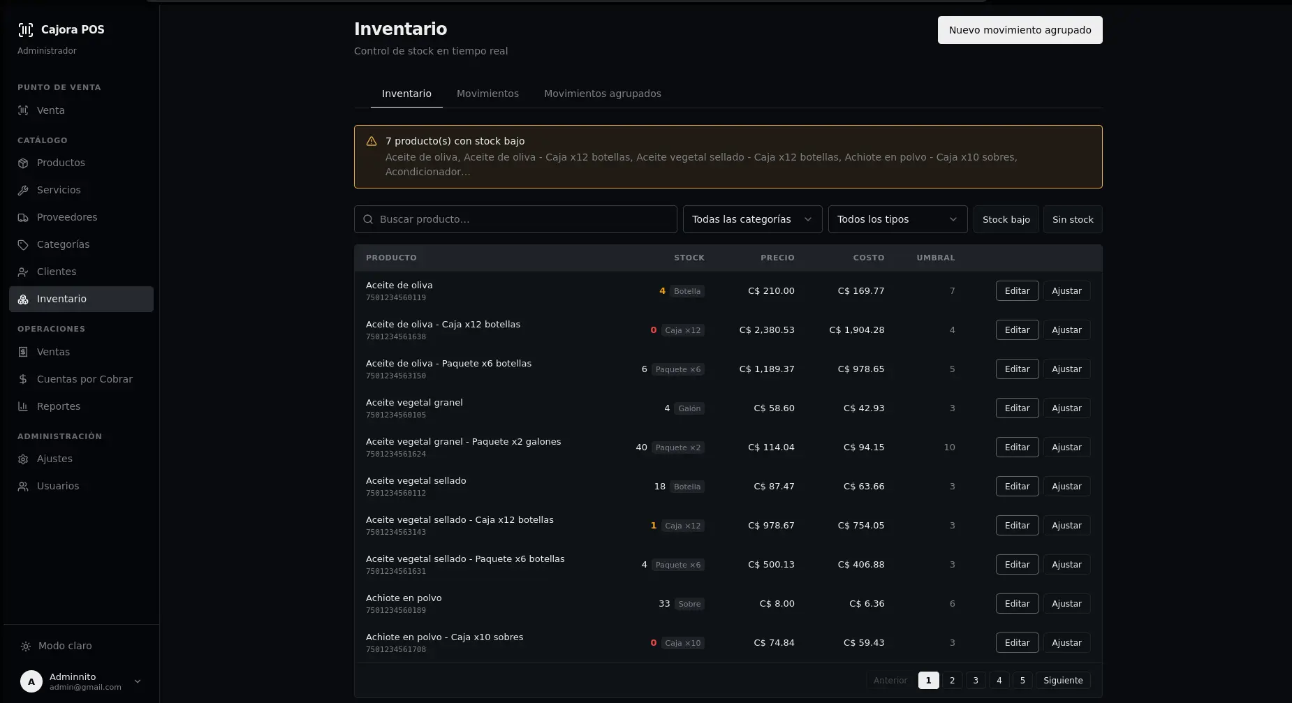The width and height of the screenshot is (1292, 703).
Task: Click the Ventas receipt icon
Action: click(x=23, y=352)
